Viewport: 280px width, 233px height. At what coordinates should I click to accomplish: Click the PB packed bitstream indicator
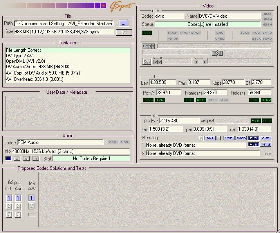click(x=170, y=38)
